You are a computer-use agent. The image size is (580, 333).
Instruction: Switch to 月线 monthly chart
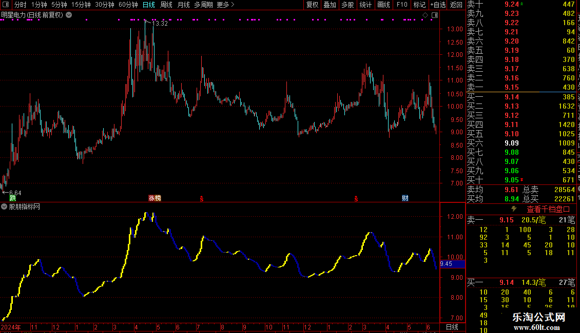(x=183, y=5)
